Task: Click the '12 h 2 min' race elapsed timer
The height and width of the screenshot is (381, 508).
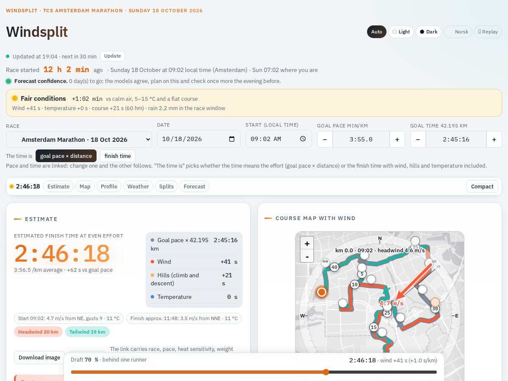Action: click(66, 70)
